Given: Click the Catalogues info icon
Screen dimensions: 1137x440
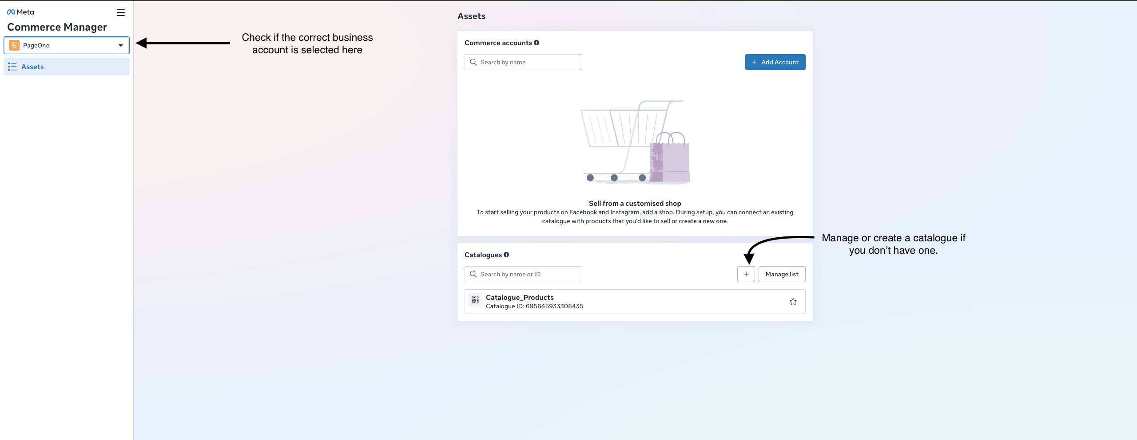Looking at the screenshot, I should point(506,255).
